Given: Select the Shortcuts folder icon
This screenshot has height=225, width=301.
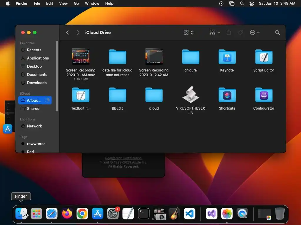Looking at the screenshot, I should pyautogui.click(x=227, y=95).
